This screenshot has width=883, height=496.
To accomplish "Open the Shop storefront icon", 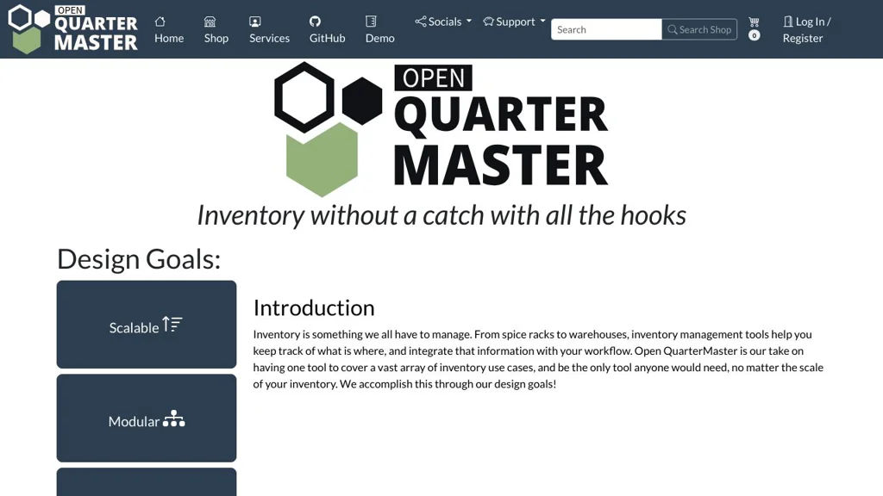I will point(210,22).
